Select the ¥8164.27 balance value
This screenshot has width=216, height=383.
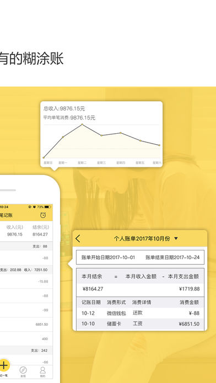point(93,289)
